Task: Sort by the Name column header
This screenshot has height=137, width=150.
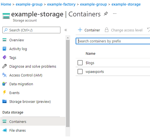Action: click(x=90, y=53)
